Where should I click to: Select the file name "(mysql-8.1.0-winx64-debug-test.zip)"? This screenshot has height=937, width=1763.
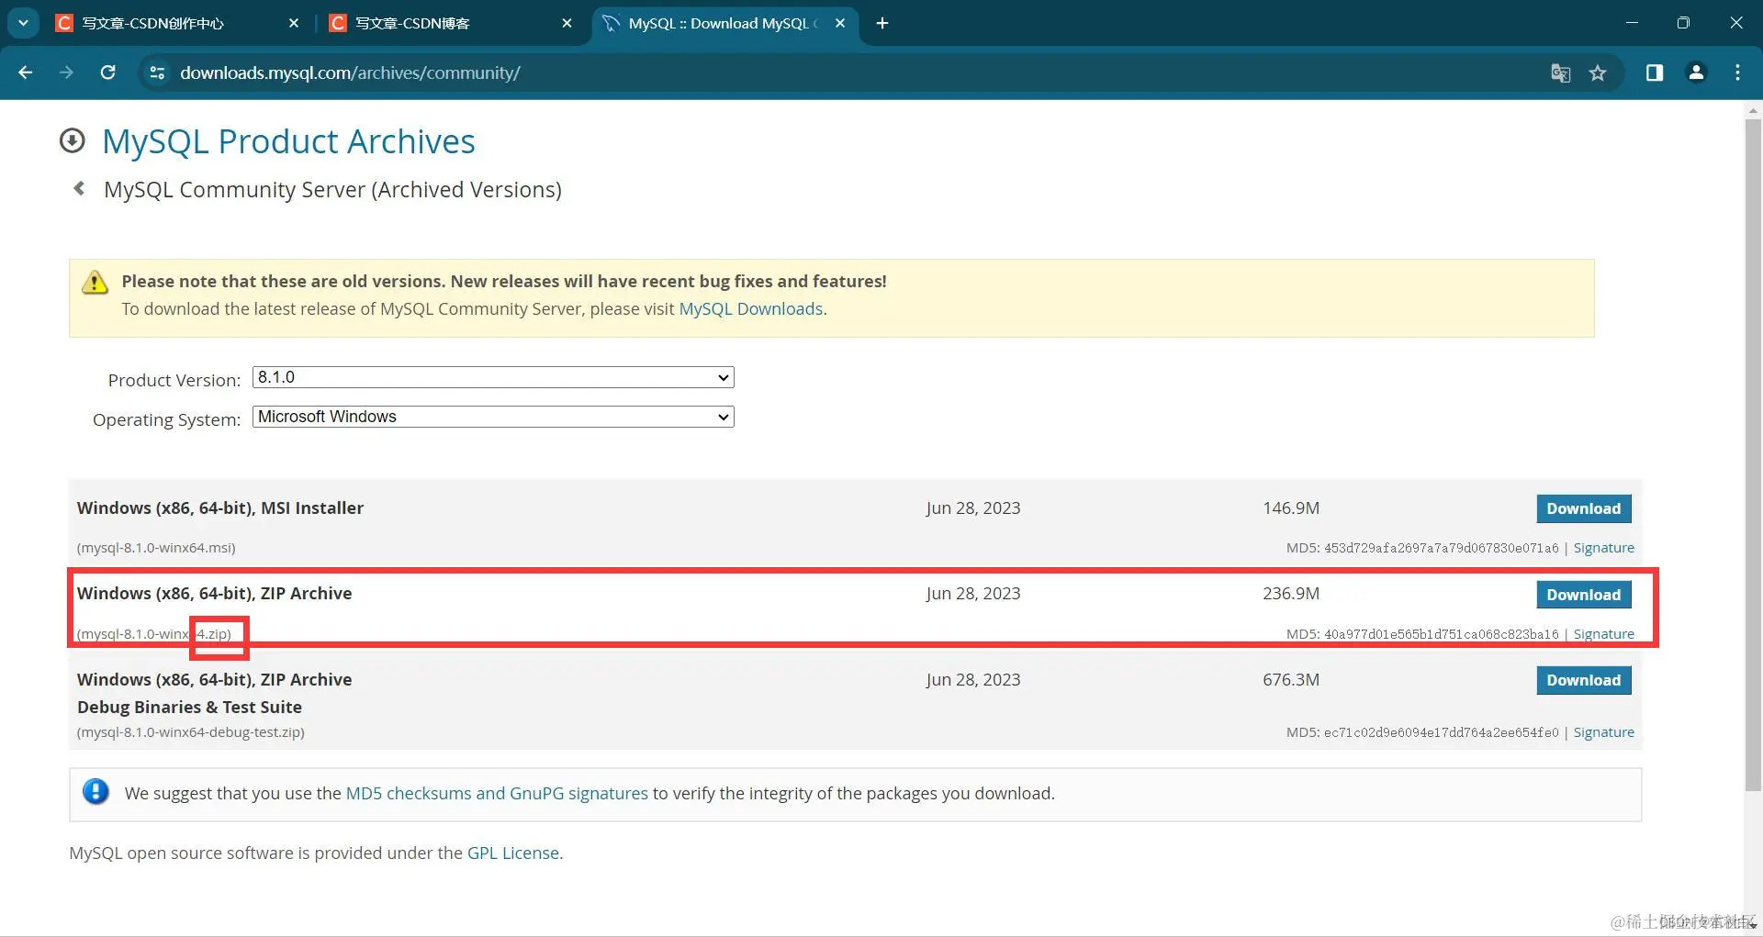tap(191, 732)
